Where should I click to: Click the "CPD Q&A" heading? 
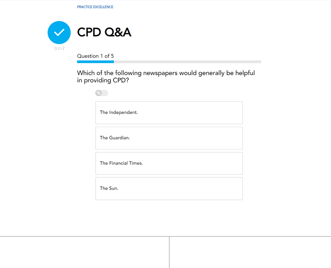pyautogui.click(x=104, y=32)
